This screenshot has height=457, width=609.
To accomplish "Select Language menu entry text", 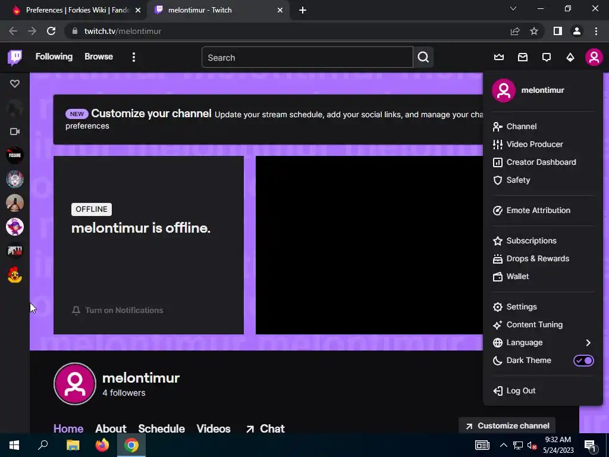I will coord(525,342).
